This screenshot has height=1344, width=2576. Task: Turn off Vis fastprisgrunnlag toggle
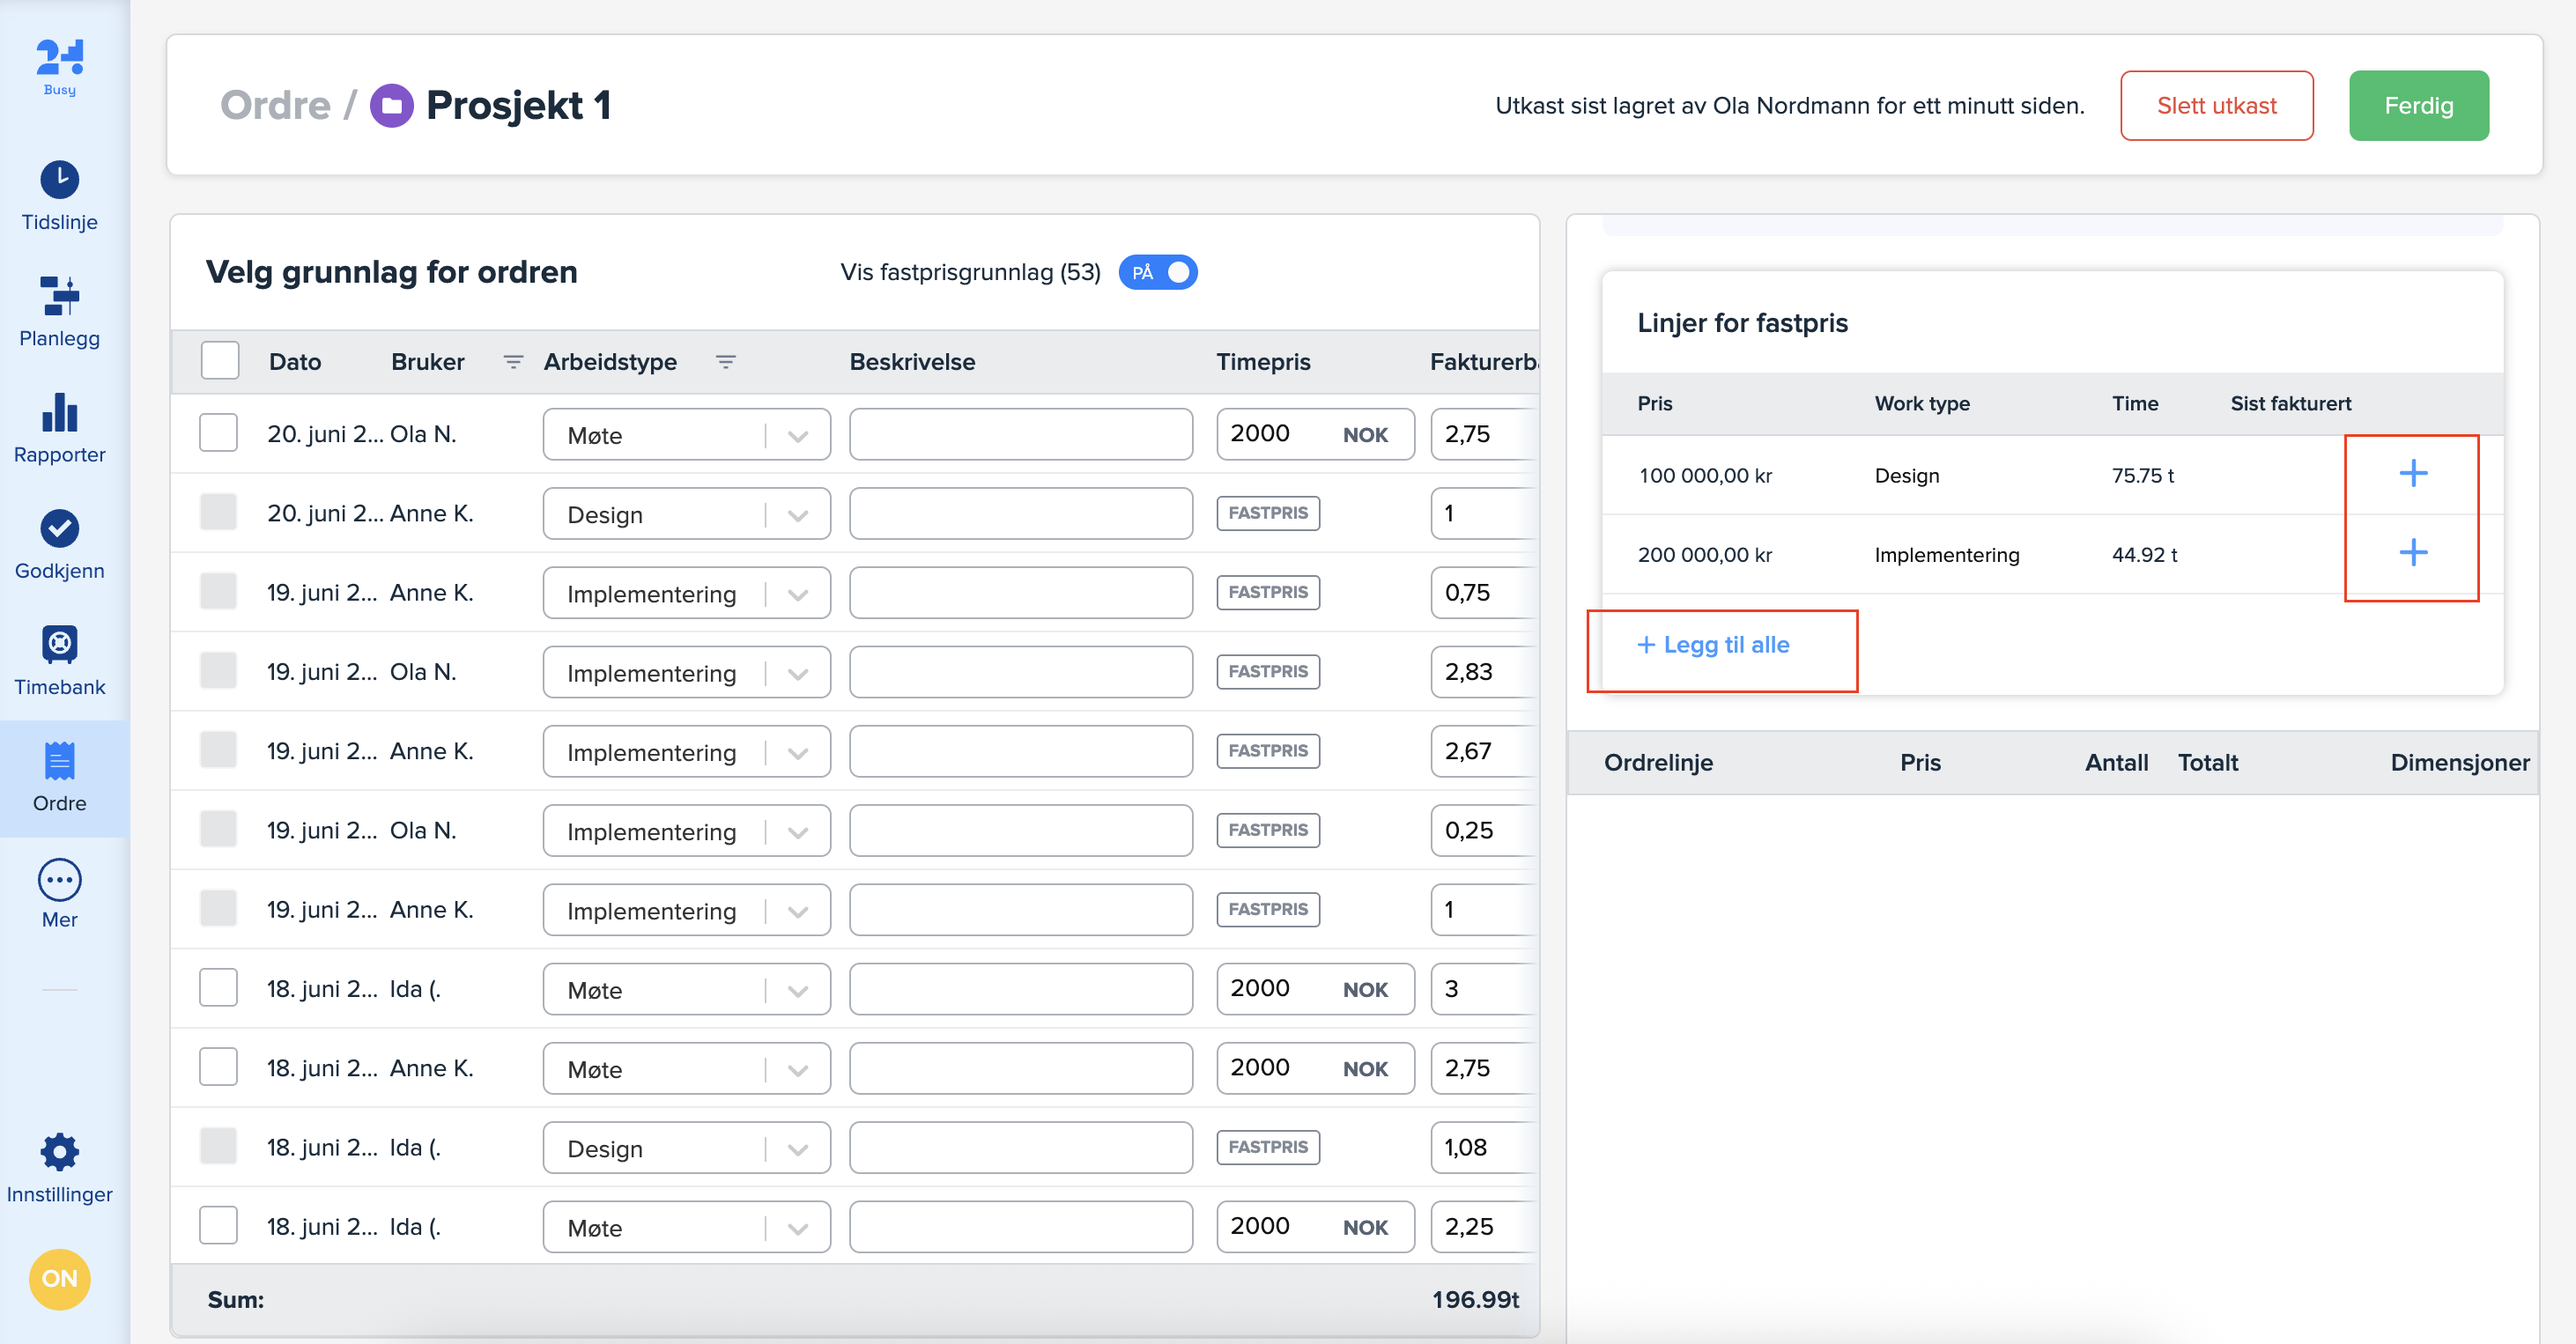tap(1157, 272)
